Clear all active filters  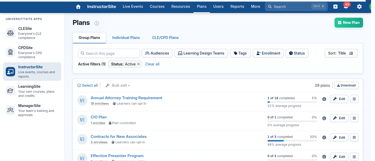coord(152,64)
